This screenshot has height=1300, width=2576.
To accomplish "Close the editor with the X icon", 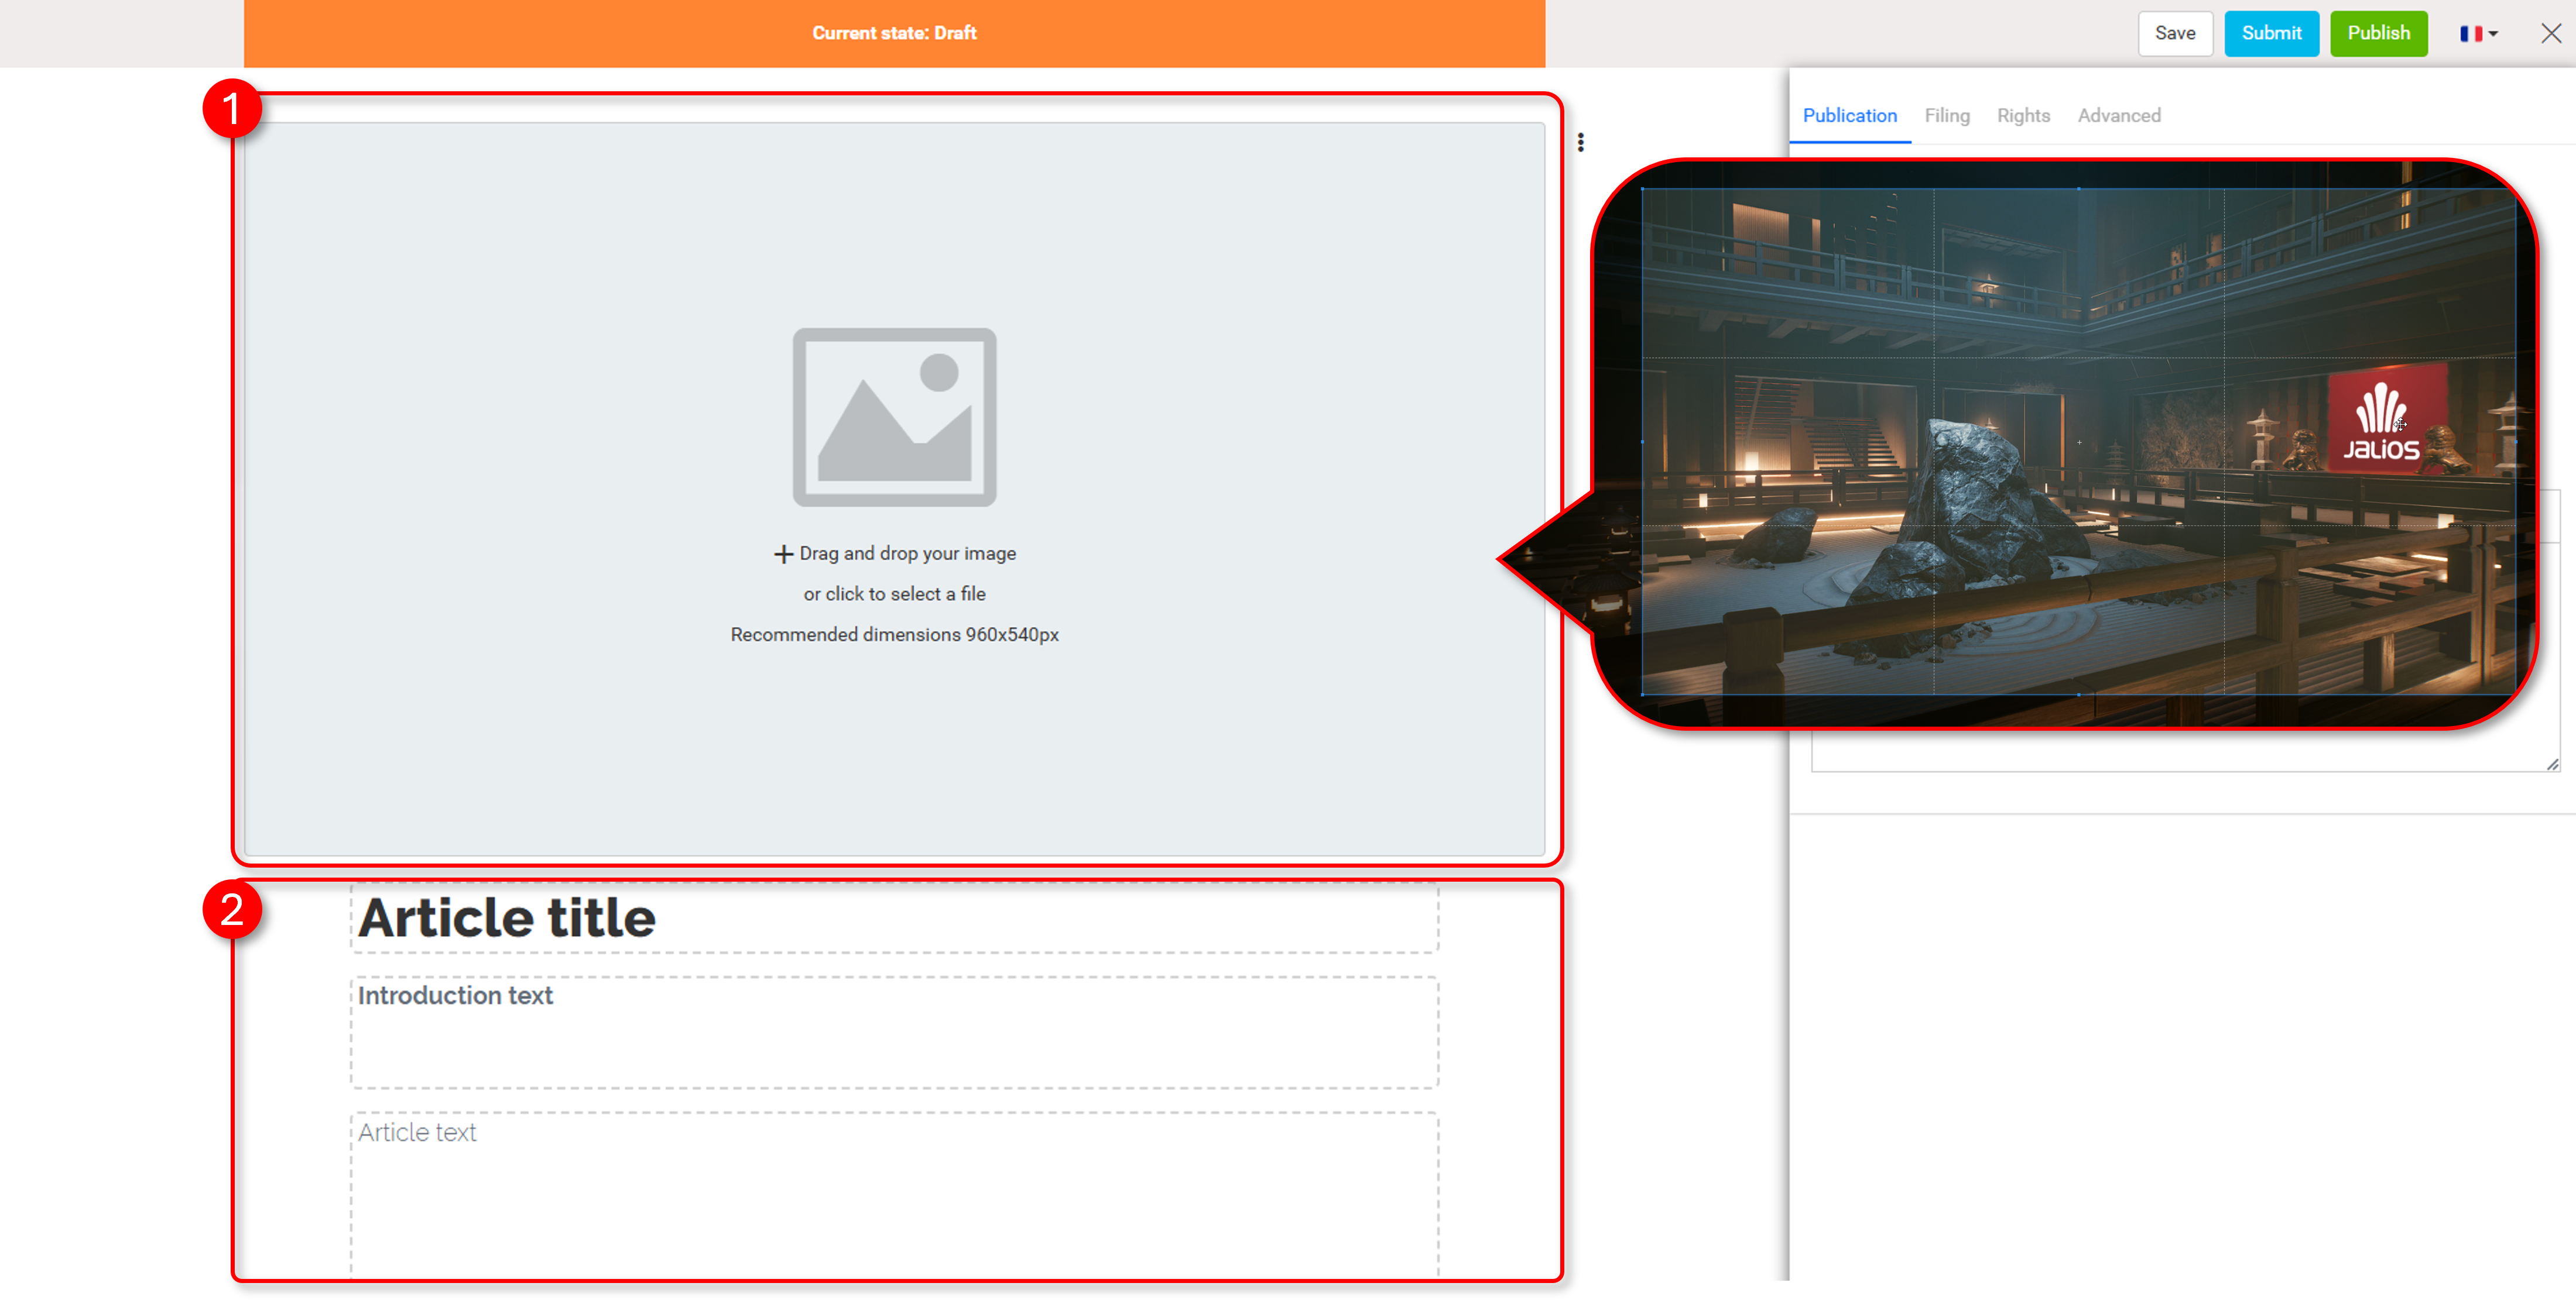I will [x=2551, y=33].
